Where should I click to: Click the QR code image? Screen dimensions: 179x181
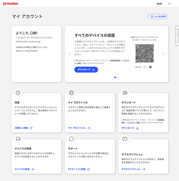pos(144,53)
